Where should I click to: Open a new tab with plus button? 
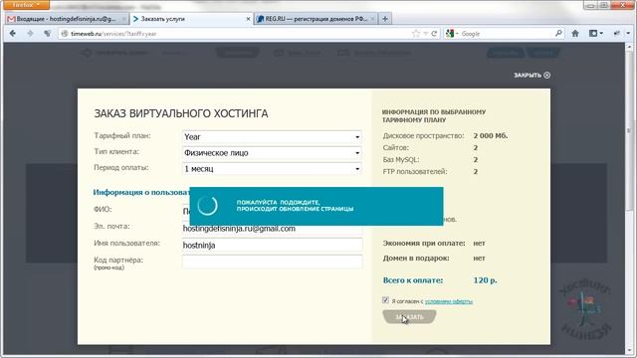point(385,19)
